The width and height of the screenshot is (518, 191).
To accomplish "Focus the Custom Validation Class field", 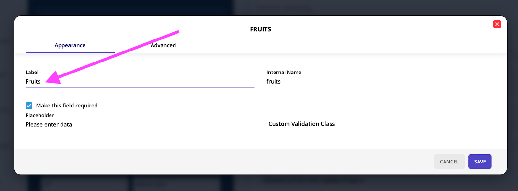I will pos(381,124).
